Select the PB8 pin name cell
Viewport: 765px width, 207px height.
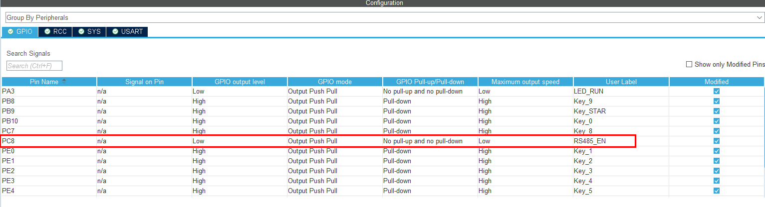(x=49, y=102)
